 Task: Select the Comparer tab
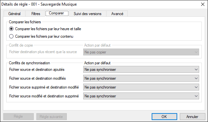tap(57, 13)
